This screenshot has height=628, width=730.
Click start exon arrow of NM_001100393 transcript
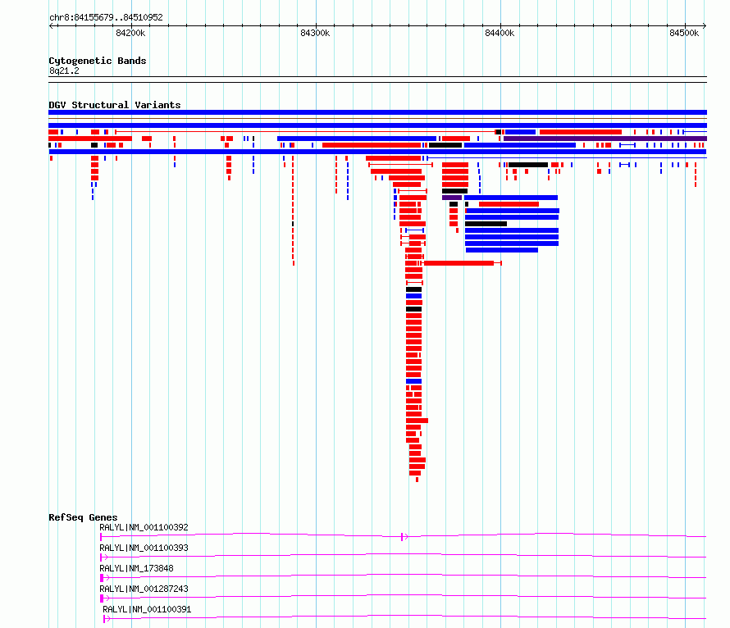(104, 557)
